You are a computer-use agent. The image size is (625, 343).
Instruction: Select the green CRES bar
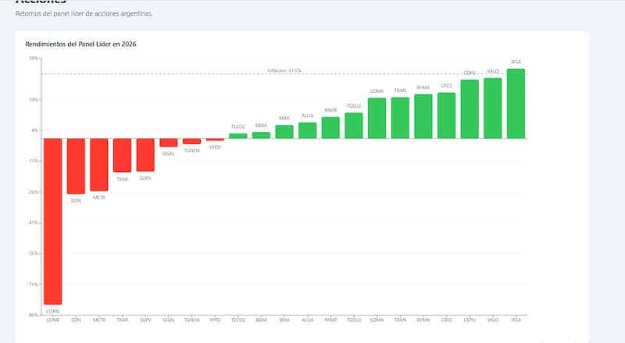(x=446, y=116)
